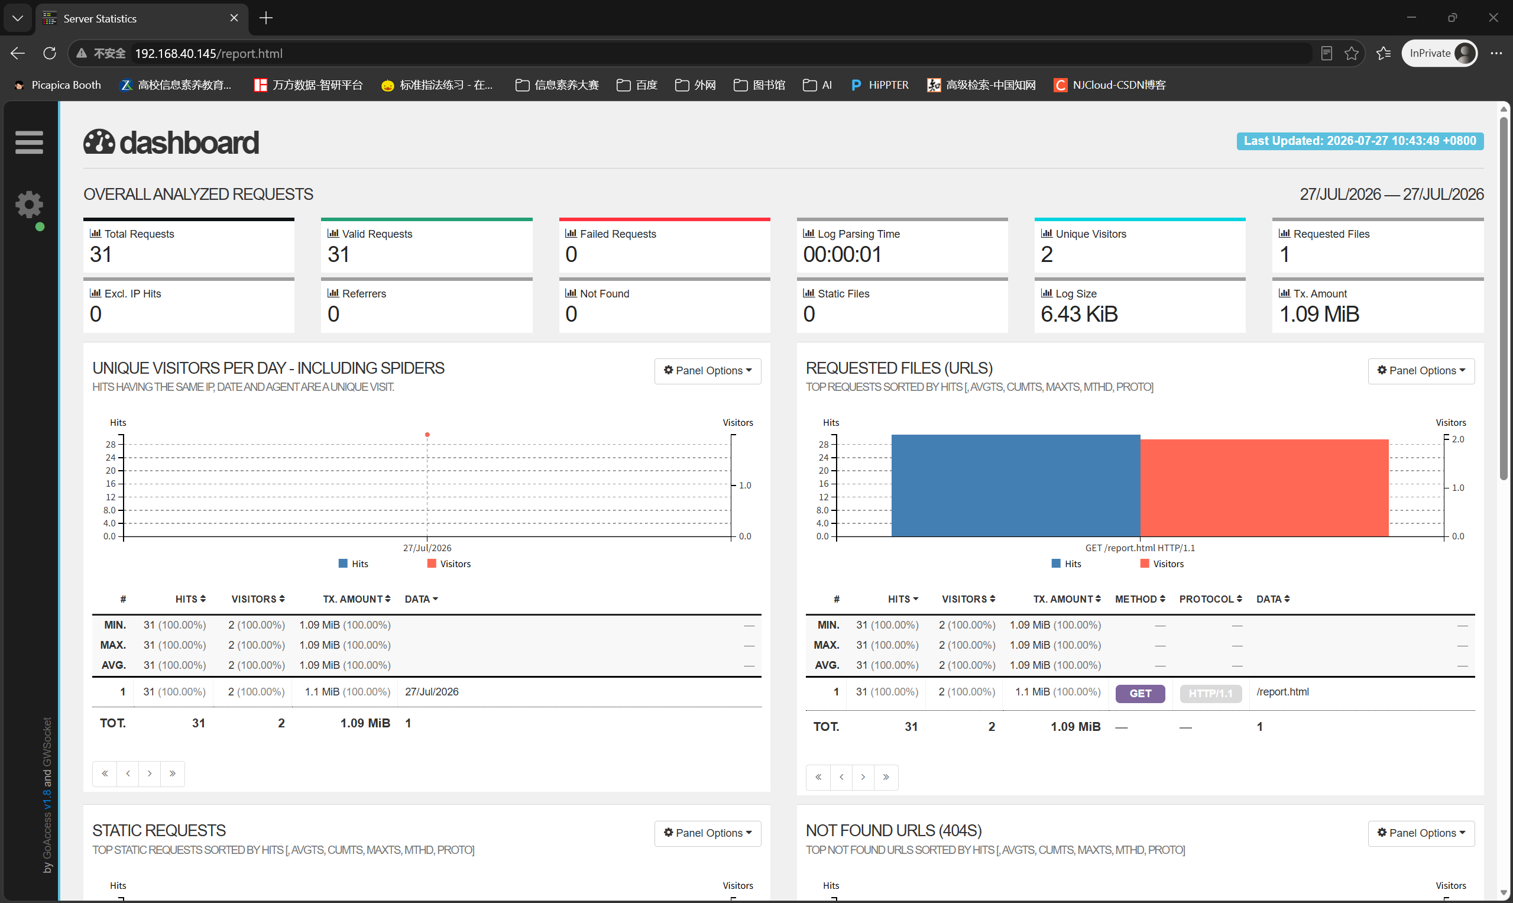Sort Requested Files table by DATA
The height and width of the screenshot is (903, 1513).
click(1274, 600)
